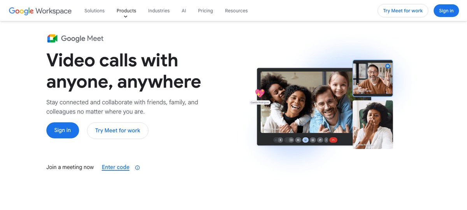
Task: Click the highlighted blue emoji reaction button in illustration
Action: tap(305, 140)
